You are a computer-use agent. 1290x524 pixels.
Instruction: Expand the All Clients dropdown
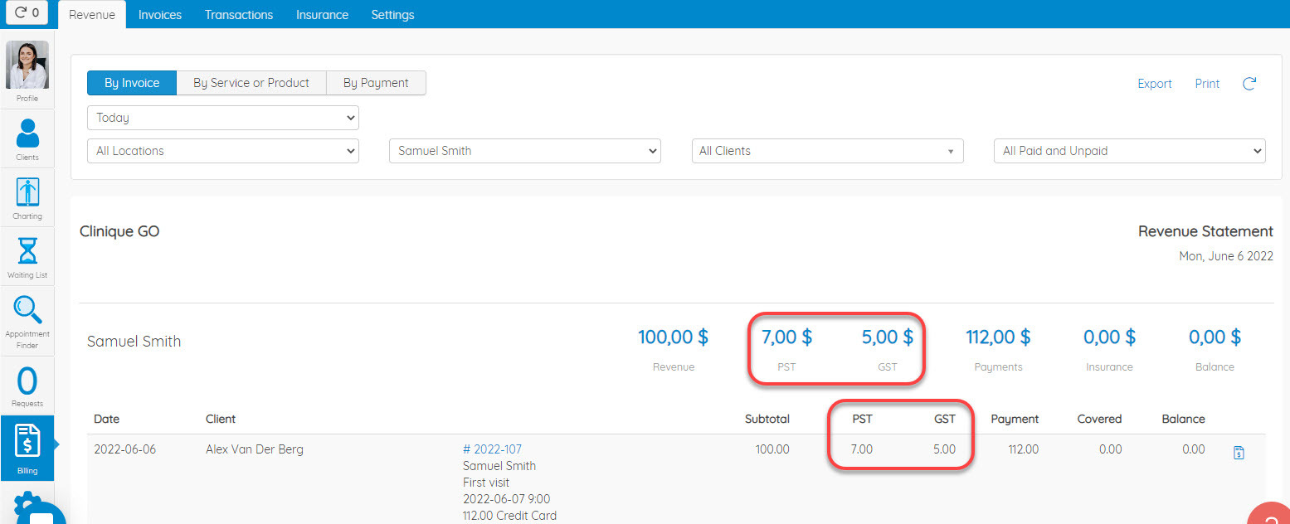[827, 151]
